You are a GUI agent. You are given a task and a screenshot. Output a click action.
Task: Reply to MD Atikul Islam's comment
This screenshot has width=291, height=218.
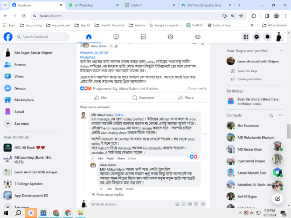pos(110,158)
